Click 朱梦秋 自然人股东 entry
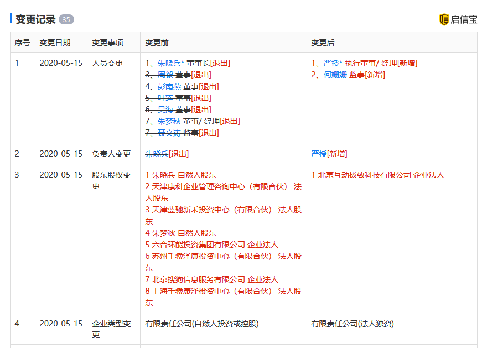Image resolution: width=482 pixels, height=348 pixels. pyautogui.click(x=181, y=233)
